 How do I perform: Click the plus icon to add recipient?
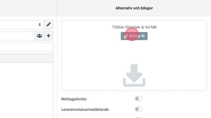coord(49,36)
